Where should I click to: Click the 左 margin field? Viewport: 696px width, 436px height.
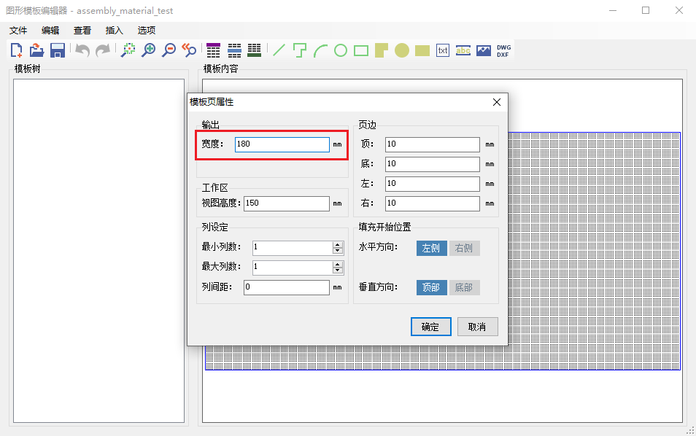coord(433,184)
